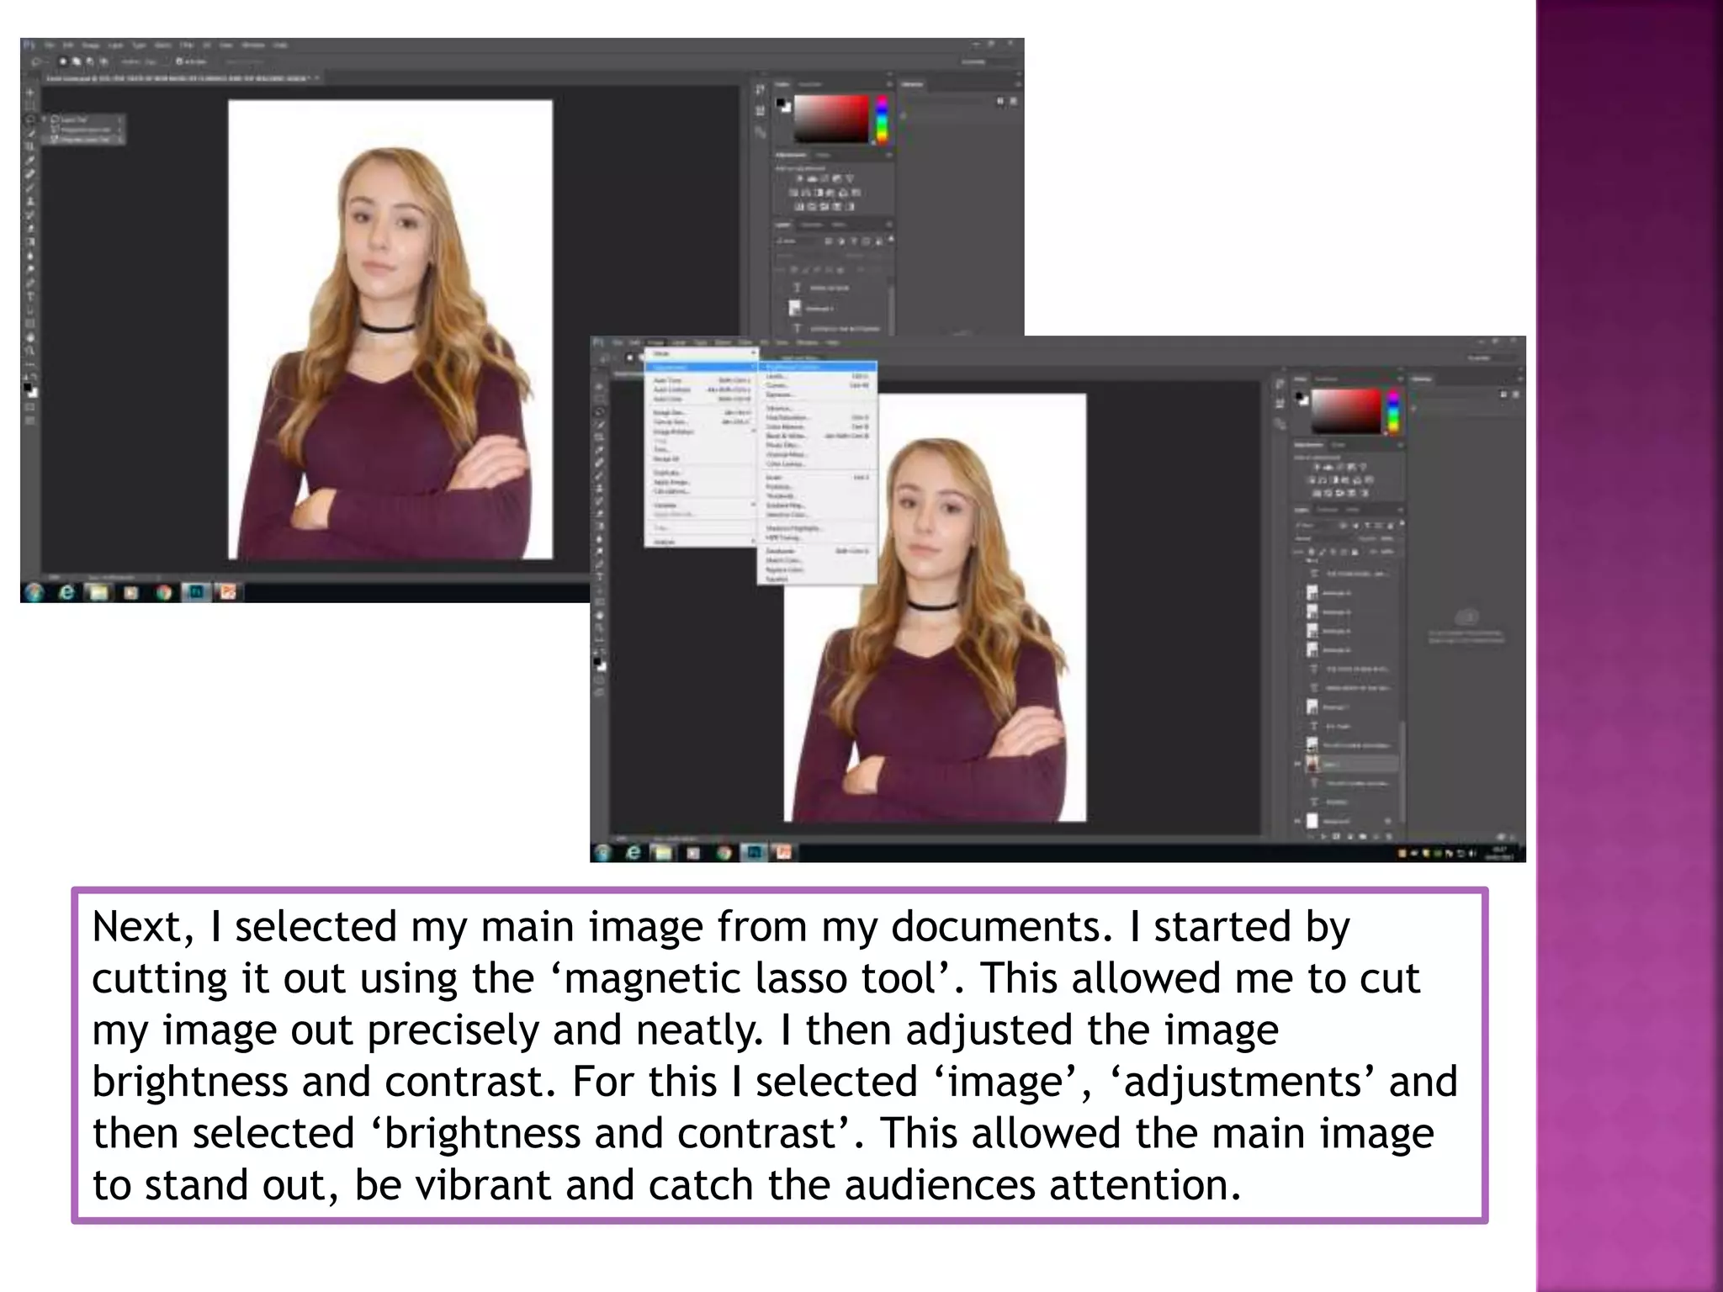The width and height of the screenshot is (1723, 1292).
Task: Select the Move tool in the lasso-flyout Photoshop window
Action: 29,93
